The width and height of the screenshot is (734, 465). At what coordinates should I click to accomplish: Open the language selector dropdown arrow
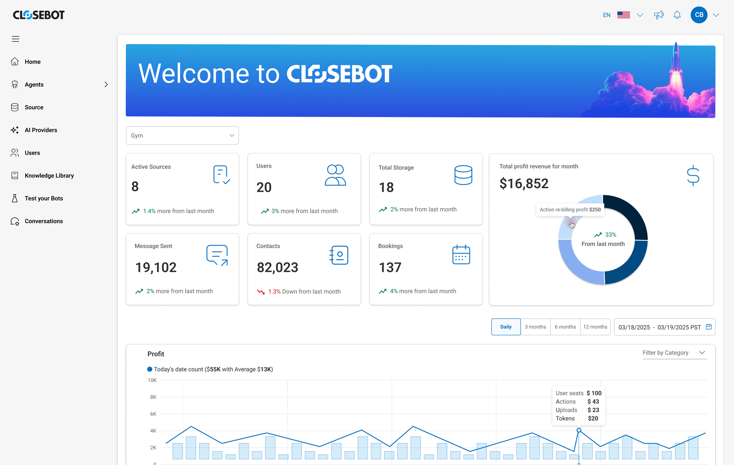point(640,15)
